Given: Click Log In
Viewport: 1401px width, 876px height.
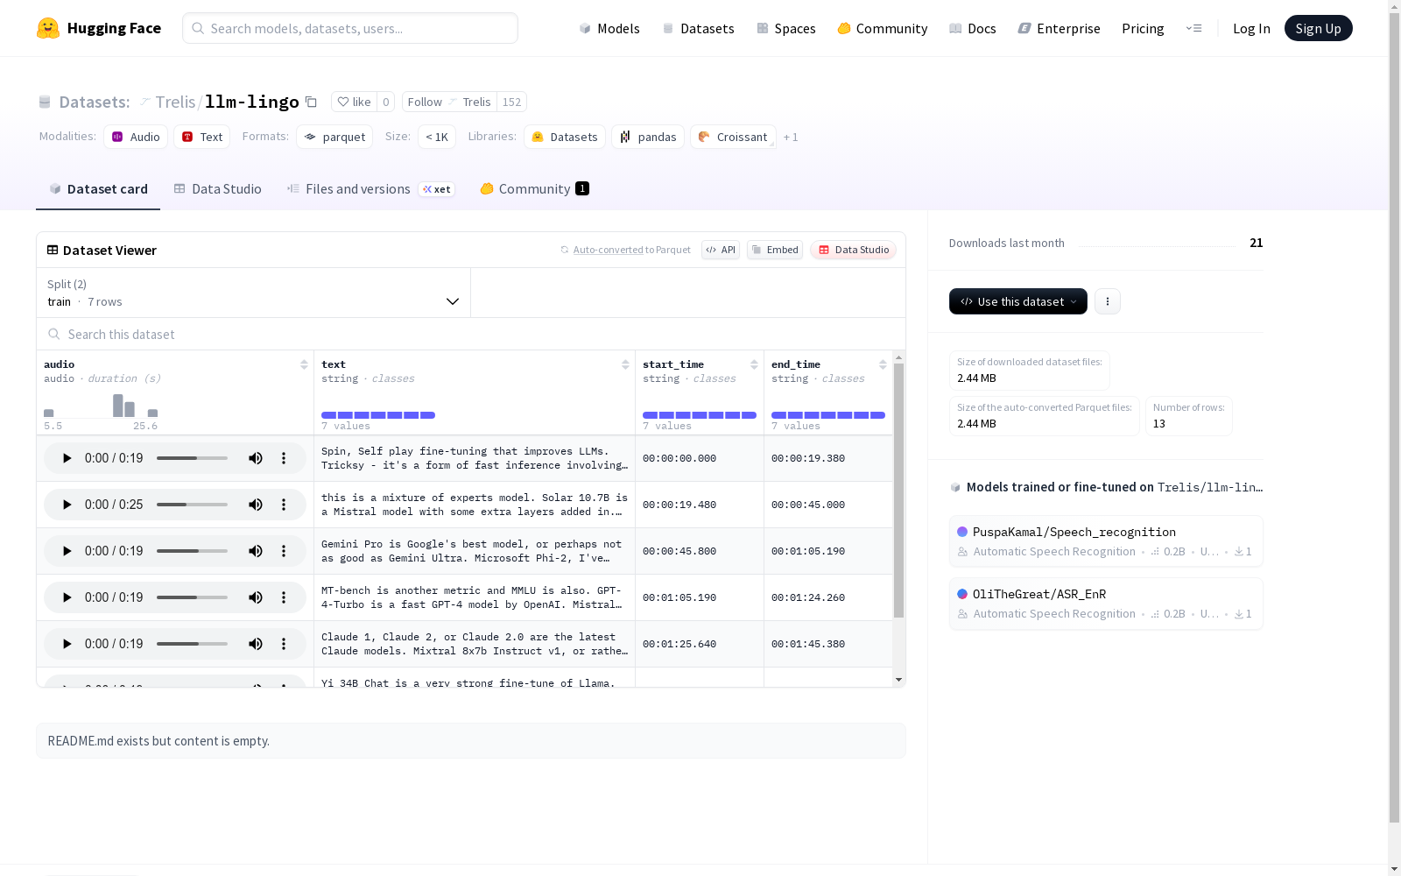Looking at the screenshot, I should pyautogui.click(x=1251, y=28).
